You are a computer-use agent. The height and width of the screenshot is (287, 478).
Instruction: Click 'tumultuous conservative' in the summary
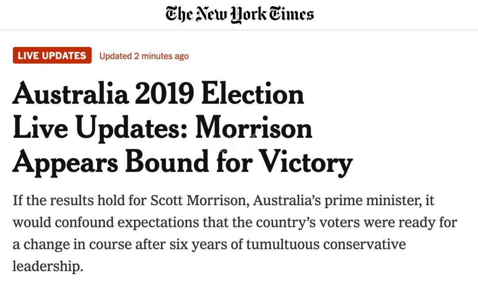[326, 245]
